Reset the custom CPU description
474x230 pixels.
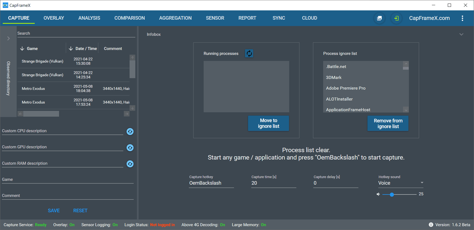(130, 132)
